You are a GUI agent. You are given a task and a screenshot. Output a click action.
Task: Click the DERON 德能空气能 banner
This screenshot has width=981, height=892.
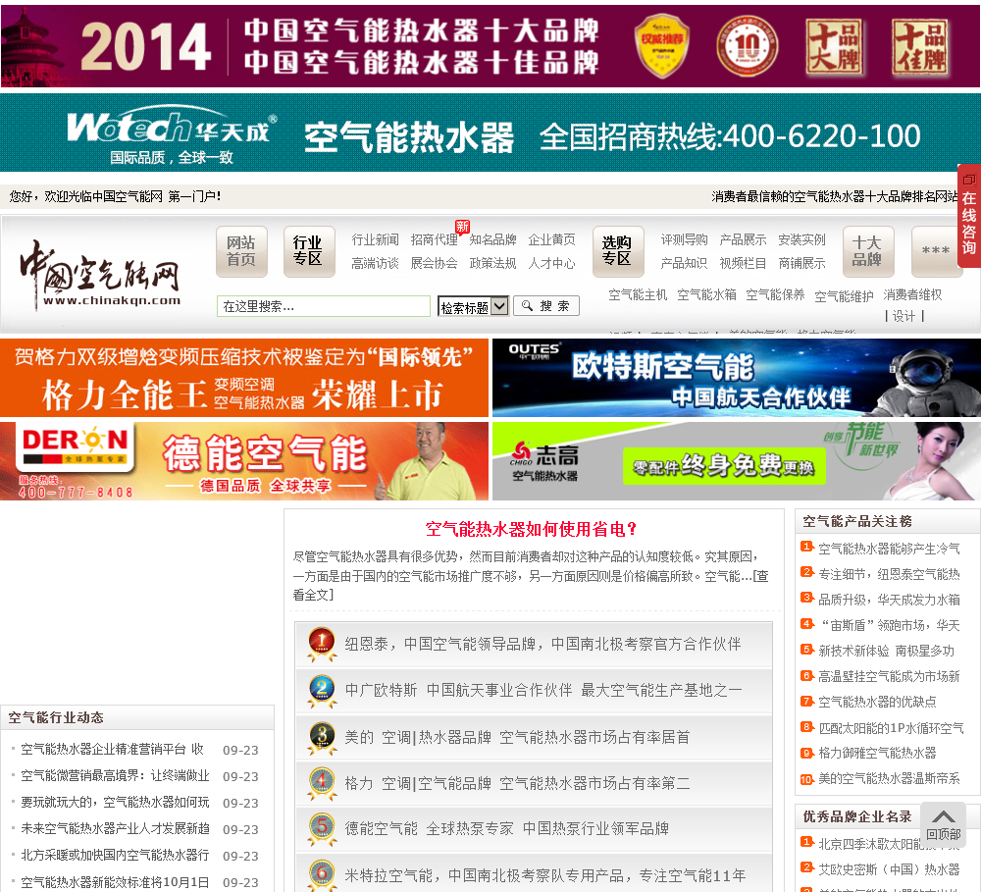pos(244,461)
